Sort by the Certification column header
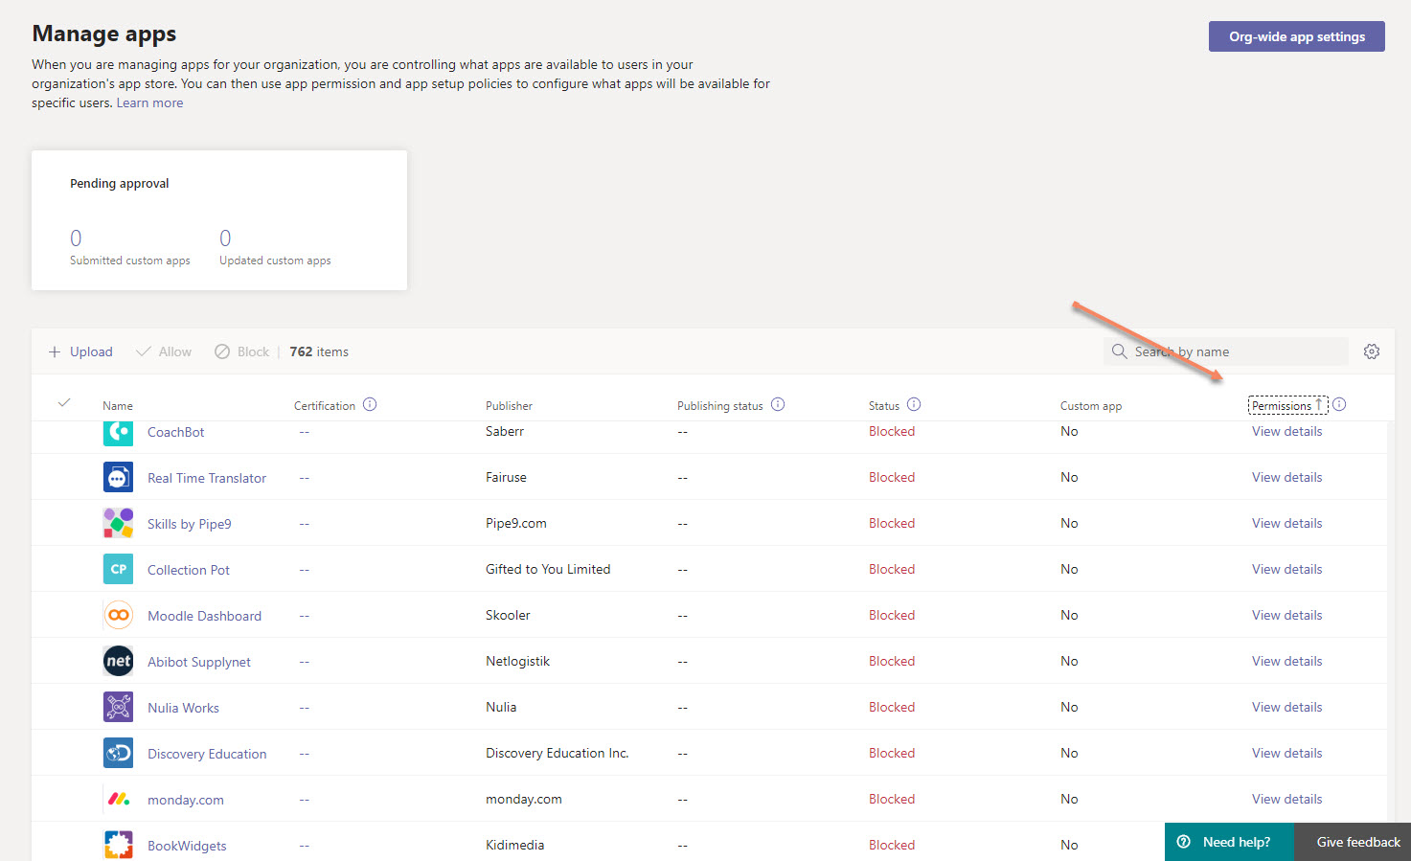 pos(325,406)
